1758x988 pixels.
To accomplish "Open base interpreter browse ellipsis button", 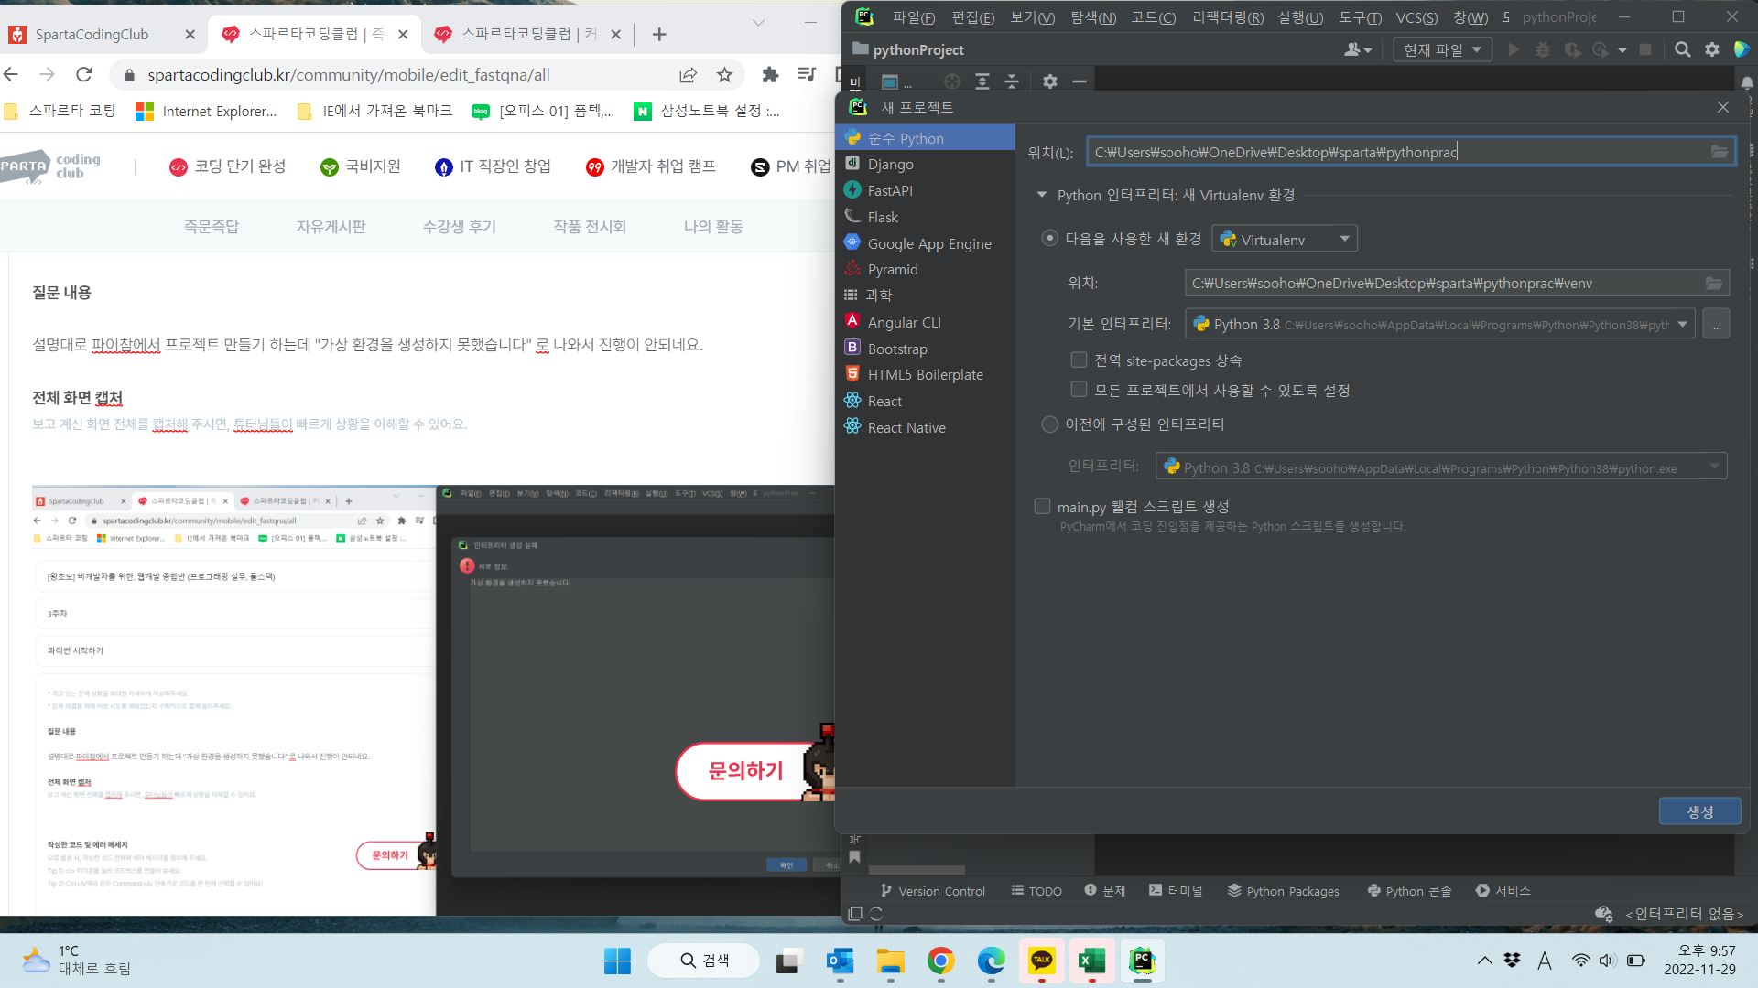I will click(x=1717, y=324).
